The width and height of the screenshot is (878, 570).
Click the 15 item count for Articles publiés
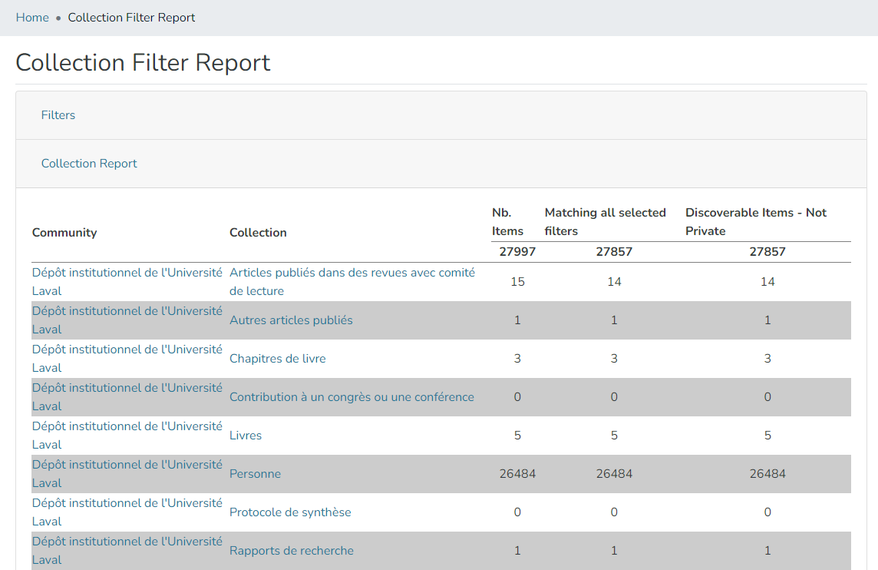coord(517,281)
